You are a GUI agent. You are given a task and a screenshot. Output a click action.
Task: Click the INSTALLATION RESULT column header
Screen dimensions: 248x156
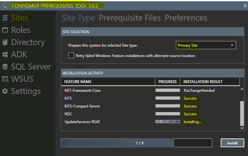[210, 81]
